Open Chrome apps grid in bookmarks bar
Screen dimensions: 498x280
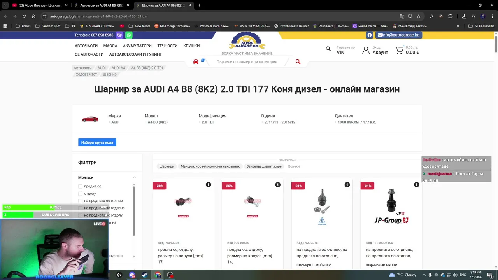pyautogui.click(x=5, y=26)
